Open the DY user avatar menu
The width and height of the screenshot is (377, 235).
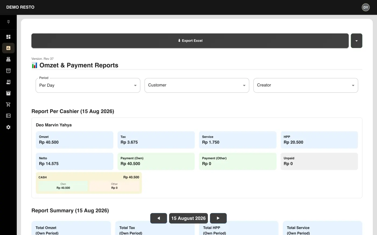tap(365, 7)
